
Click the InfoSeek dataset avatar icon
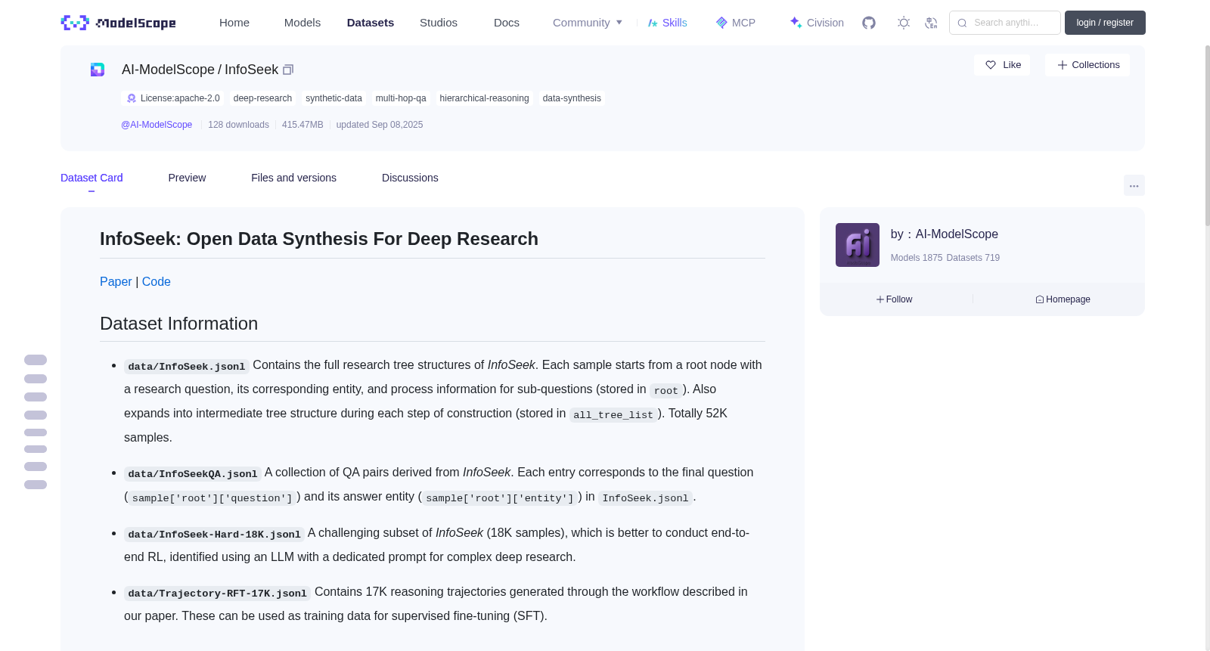[x=98, y=70]
